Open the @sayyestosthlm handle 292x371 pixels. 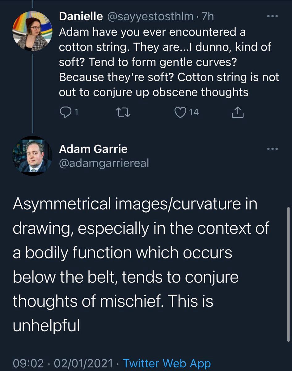pos(150,16)
